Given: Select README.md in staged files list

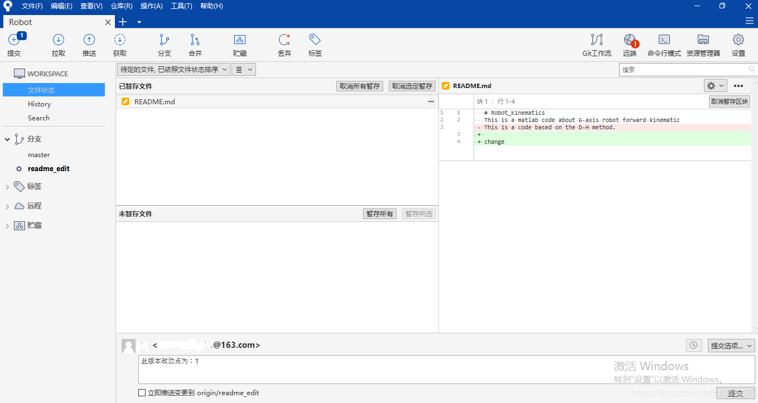Looking at the screenshot, I should 277,101.
